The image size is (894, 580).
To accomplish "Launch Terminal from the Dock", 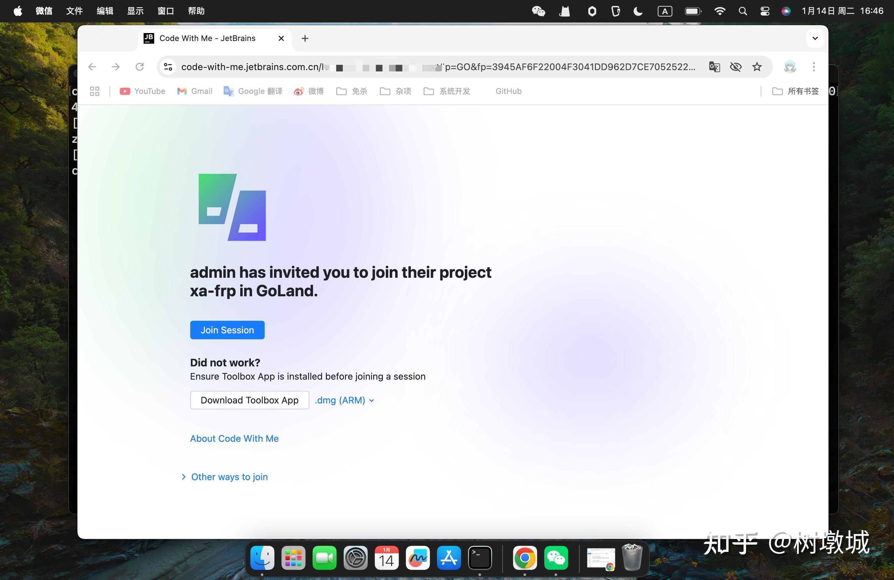I will (x=480, y=558).
